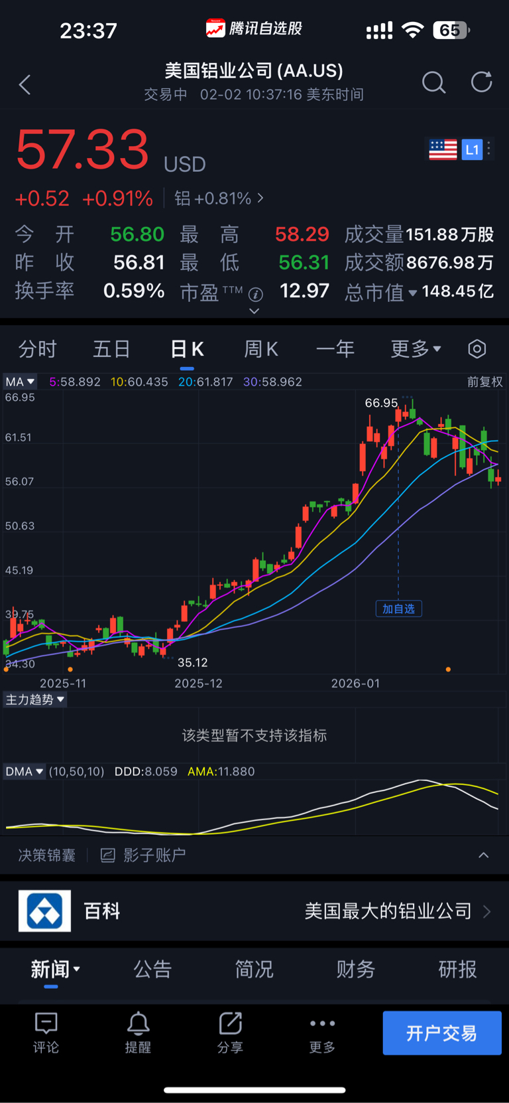Tap the 加自选 button on chart
Screen dimensions: 509x1103
coord(398,609)
